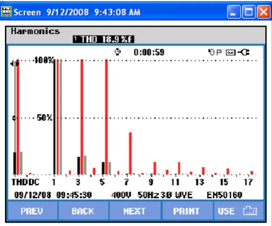This screenshot has height=226, width=272.
Task: Click the USE softkey button
Action: (239, 211)
